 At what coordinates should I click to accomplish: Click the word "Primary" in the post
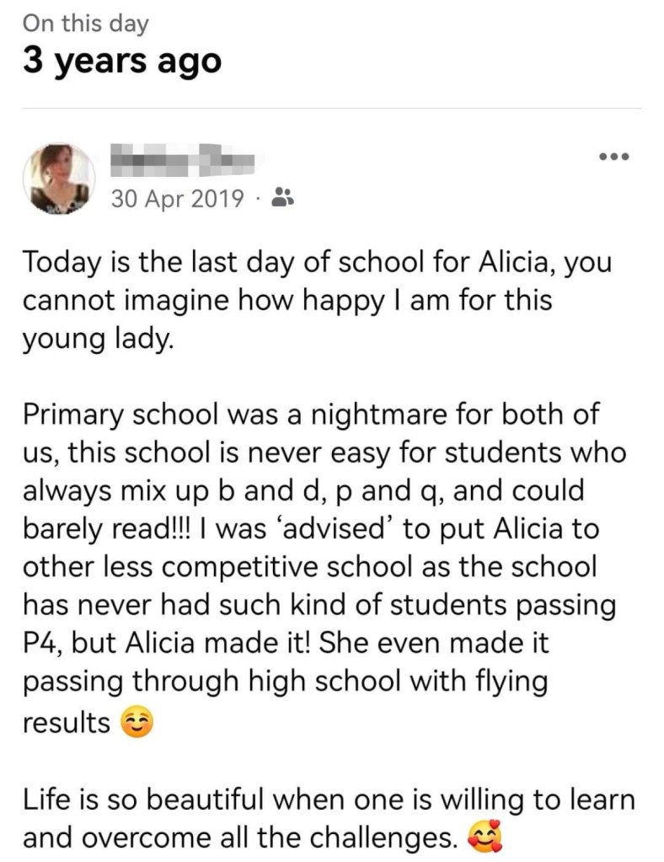(74, 415)
